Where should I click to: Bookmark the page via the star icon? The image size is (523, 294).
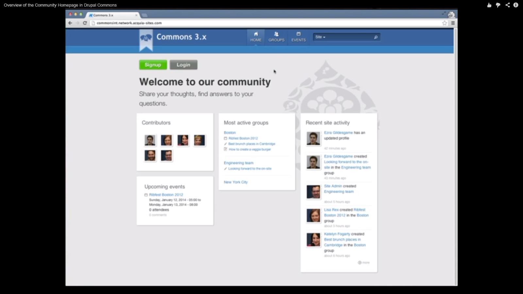[x=445, y=23]
